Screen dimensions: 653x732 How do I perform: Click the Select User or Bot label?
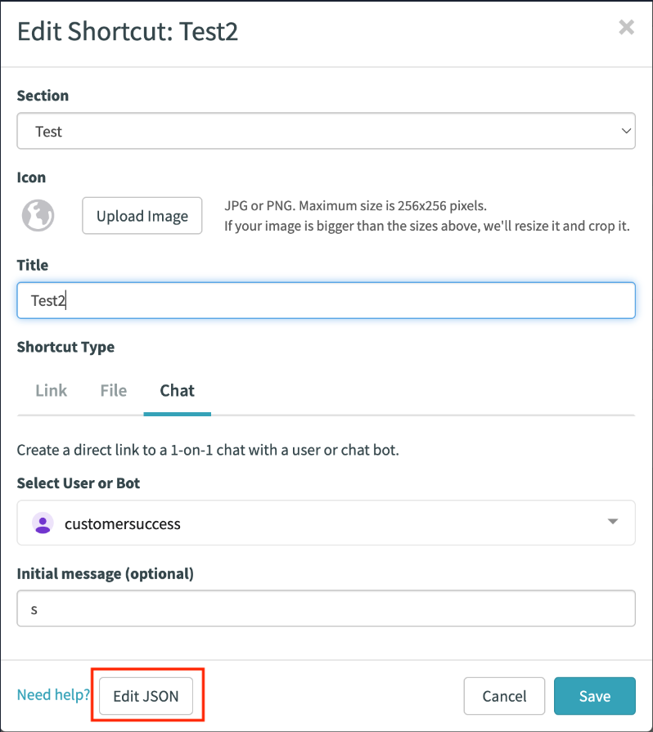79,483
